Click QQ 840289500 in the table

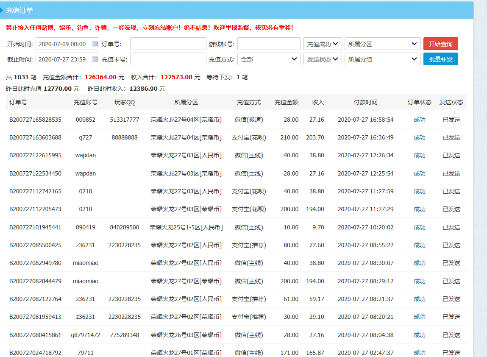(125, 227)
